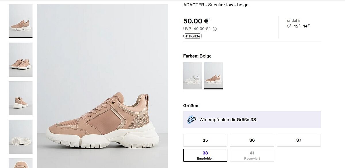View the pair of sneakers thumbnail

tap(20, 60)
